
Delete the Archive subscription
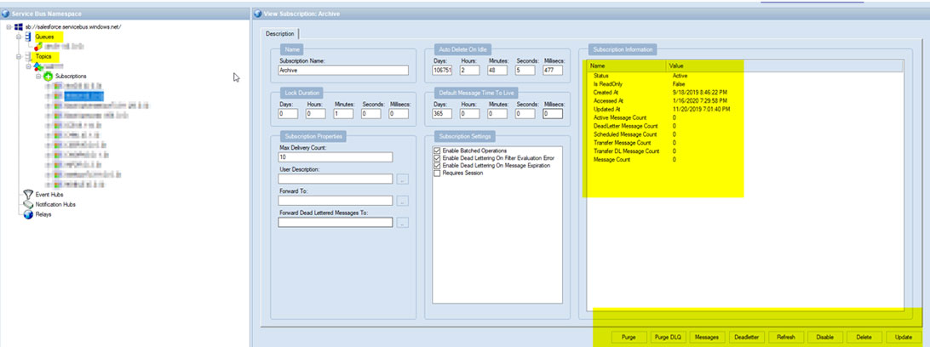(x=864, y=337)
